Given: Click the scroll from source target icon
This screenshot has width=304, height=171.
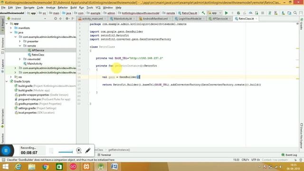Looking at the screenshot, I should (x=56, y=19).
